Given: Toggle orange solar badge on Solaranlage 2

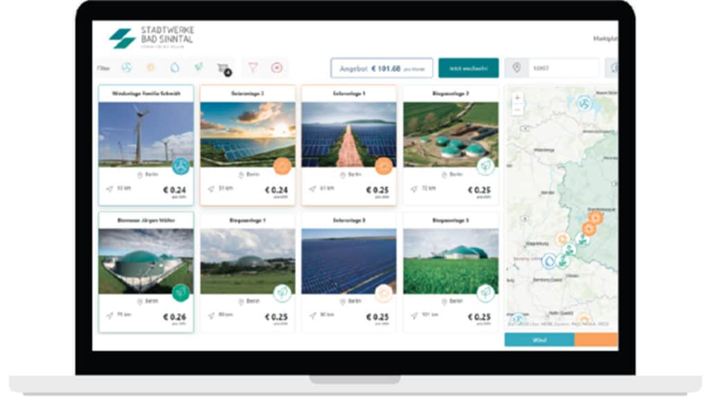Looking at the screenshot, I should 282,166.
